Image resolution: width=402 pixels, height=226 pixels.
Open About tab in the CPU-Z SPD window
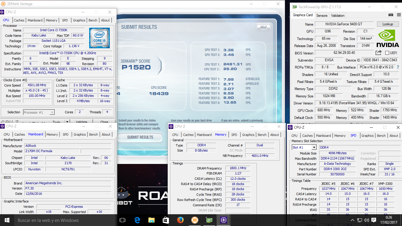click(394, 136)
